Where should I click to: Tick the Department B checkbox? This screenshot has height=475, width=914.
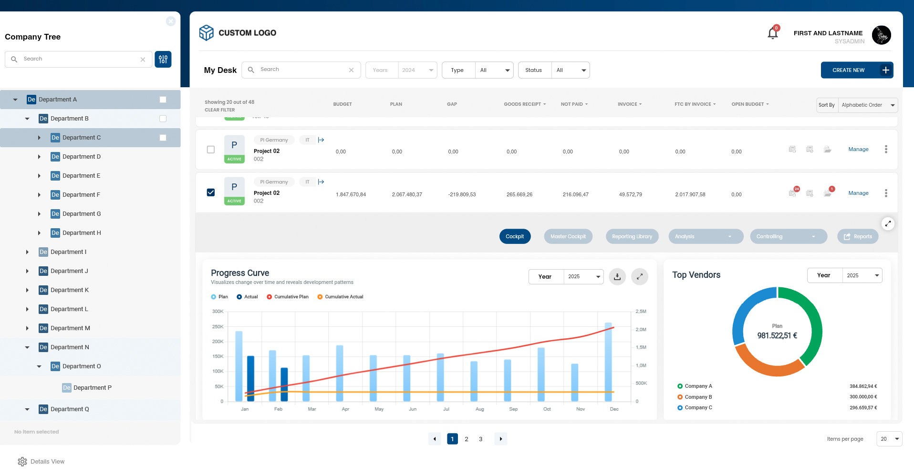[163, 119]
